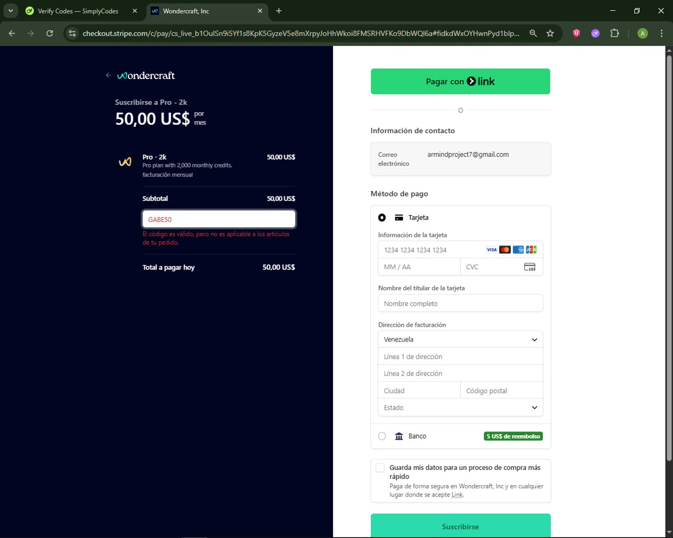Focus the GABE50 promo code field

219,219
